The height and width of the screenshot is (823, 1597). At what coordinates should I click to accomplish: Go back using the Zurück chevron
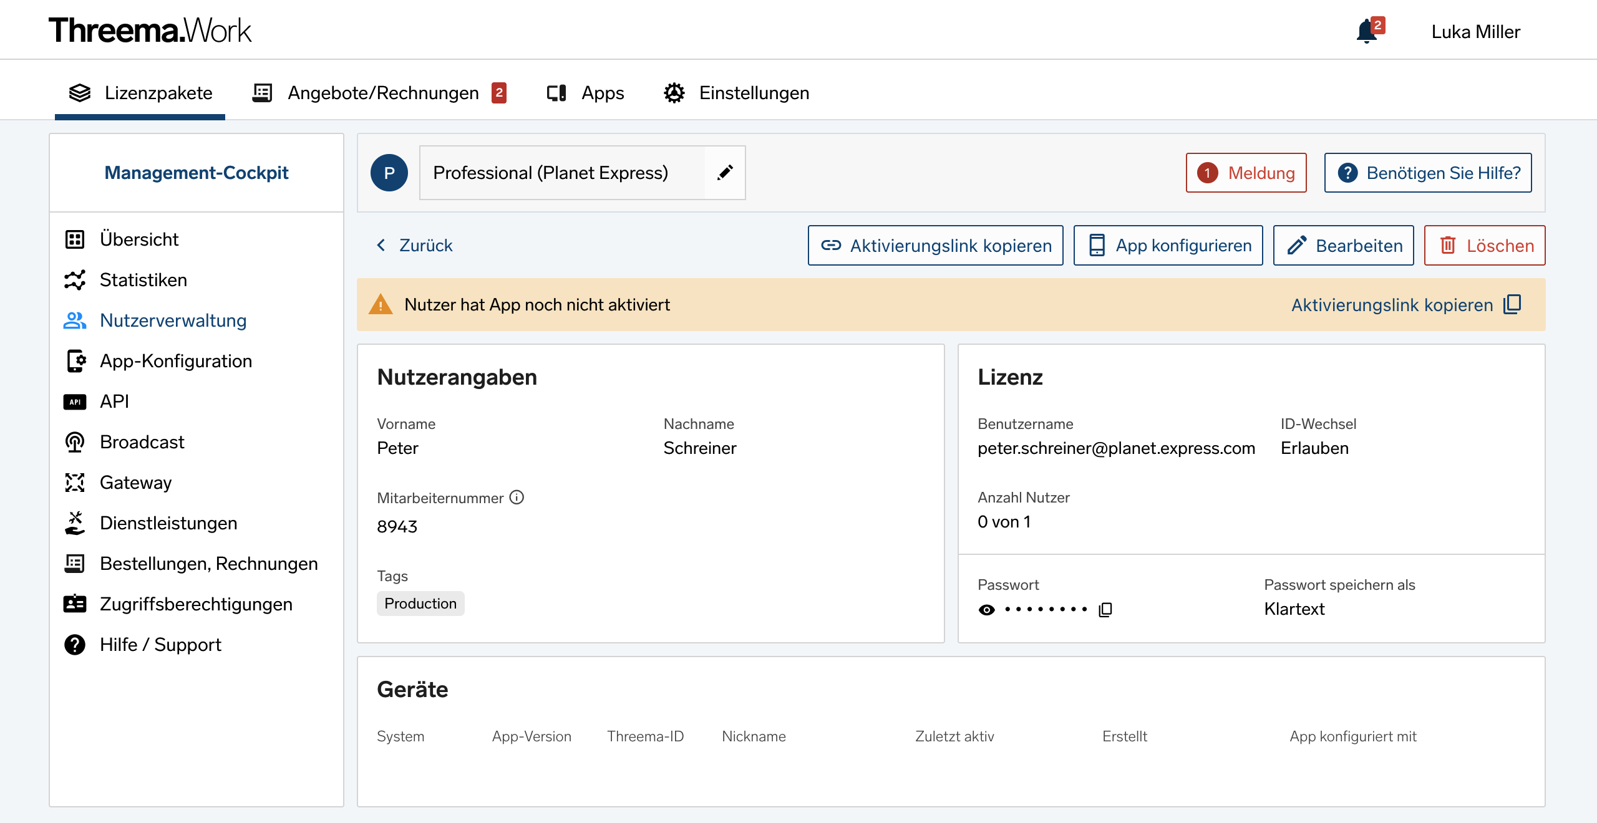tap(381, 245)
